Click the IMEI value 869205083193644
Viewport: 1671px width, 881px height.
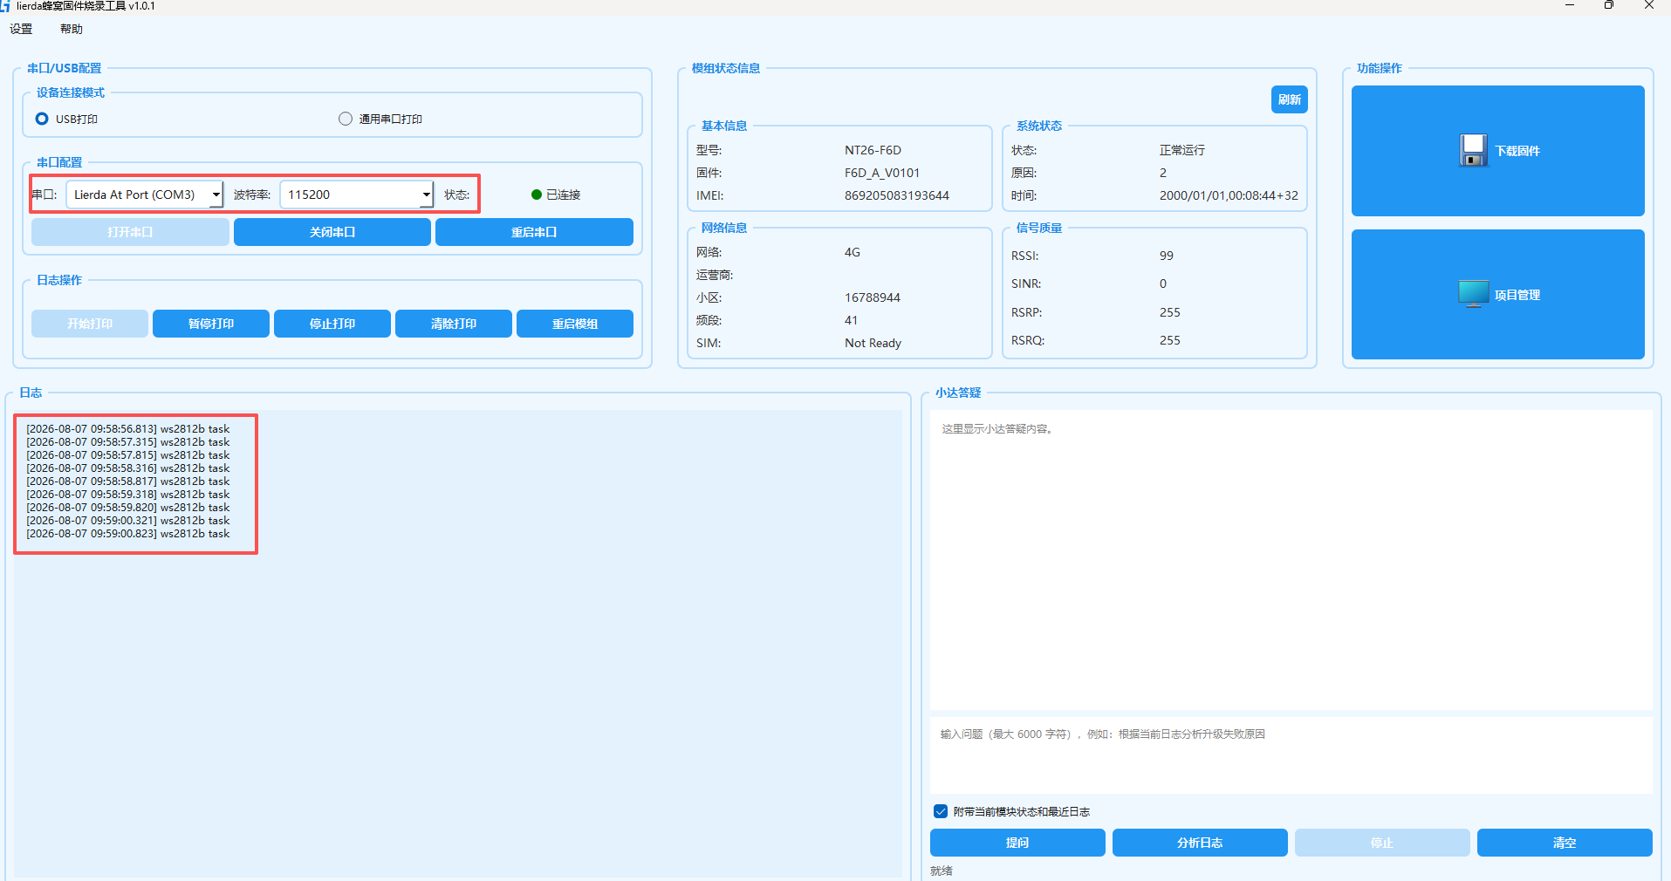coord(897,195)
